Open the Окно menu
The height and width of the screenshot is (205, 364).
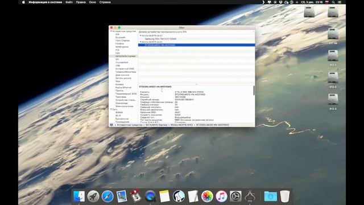tap(92, 2)
